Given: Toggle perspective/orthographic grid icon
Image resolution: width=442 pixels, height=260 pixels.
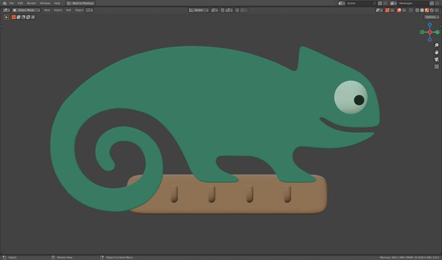Looking at the screenshot, I should (436, 67).
